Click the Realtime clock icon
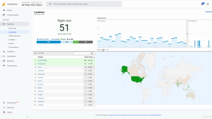Screen dimensions: 212x119 point(4,24)
